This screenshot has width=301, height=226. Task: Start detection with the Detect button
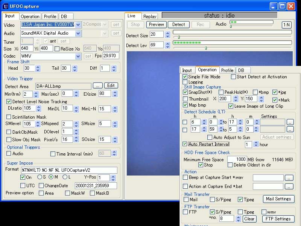(178, 24)
